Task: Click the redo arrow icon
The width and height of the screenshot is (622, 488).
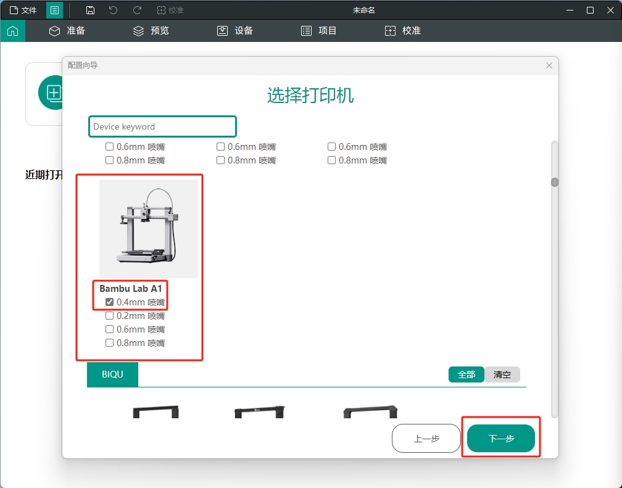Action: [x=137, y=10]
